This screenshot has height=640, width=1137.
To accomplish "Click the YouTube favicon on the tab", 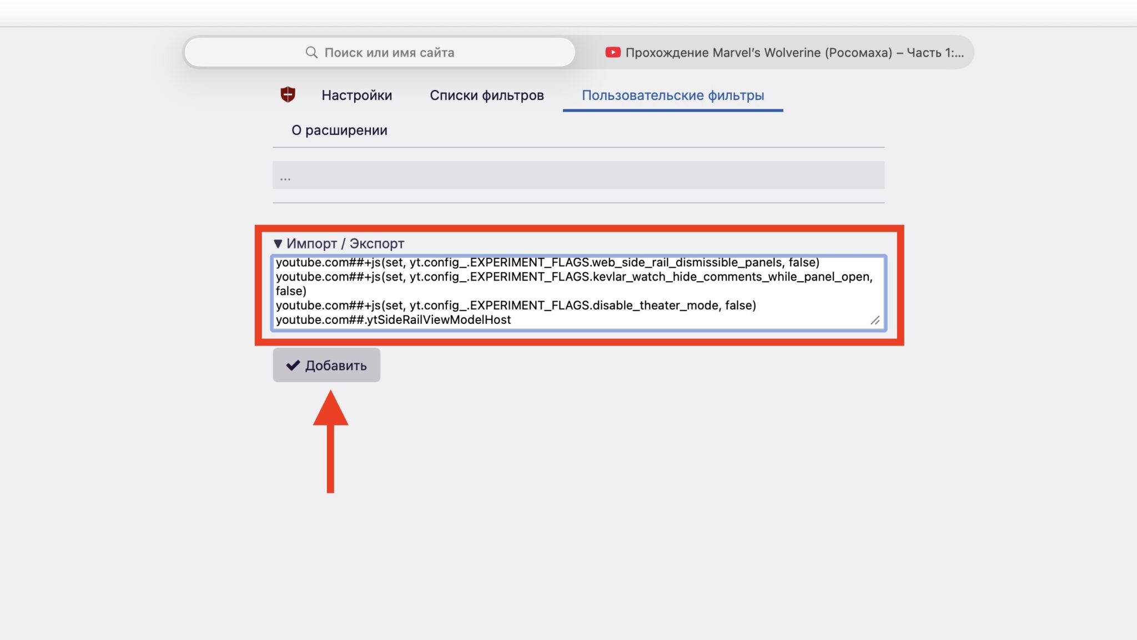I will pyautogui.click(x=613, y=52).
